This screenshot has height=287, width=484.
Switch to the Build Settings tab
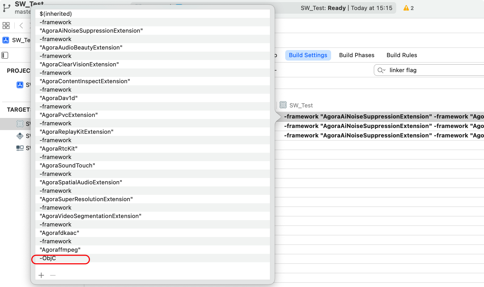[308, 55]
